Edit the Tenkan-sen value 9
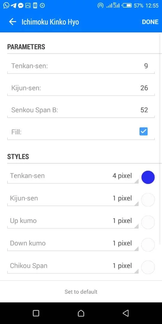The image size is (162, 324). 81,66
